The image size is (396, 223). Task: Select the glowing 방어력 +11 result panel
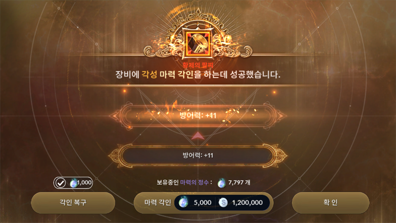click(x=198, y=115)
